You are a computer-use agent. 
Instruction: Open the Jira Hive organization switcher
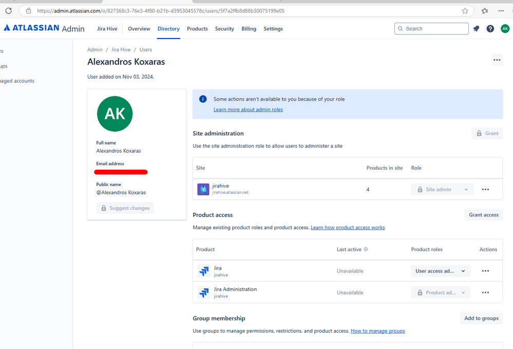107,29
